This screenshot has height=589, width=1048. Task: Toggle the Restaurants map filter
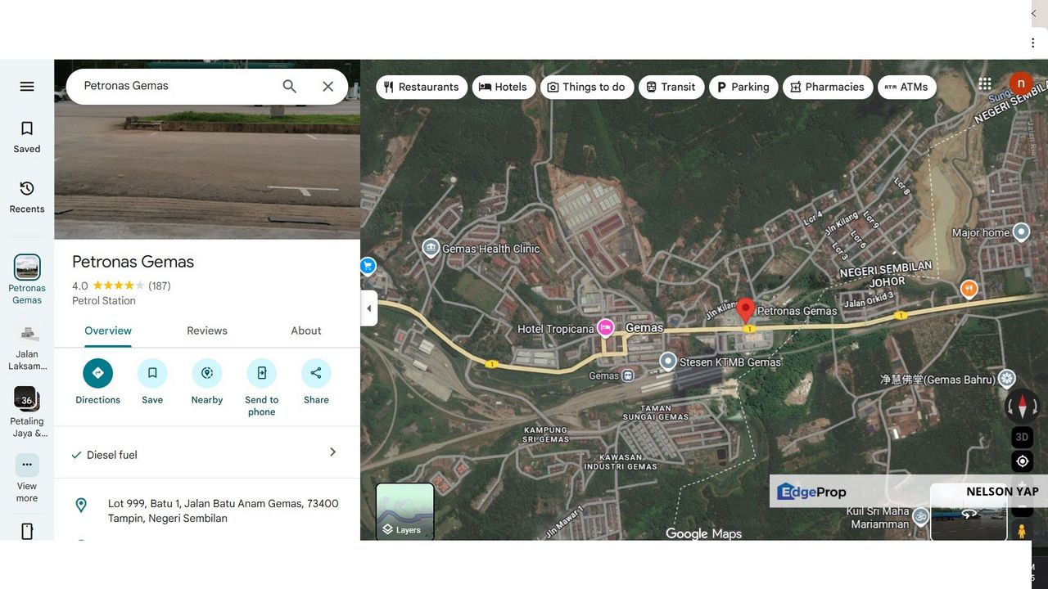(422, 87)
